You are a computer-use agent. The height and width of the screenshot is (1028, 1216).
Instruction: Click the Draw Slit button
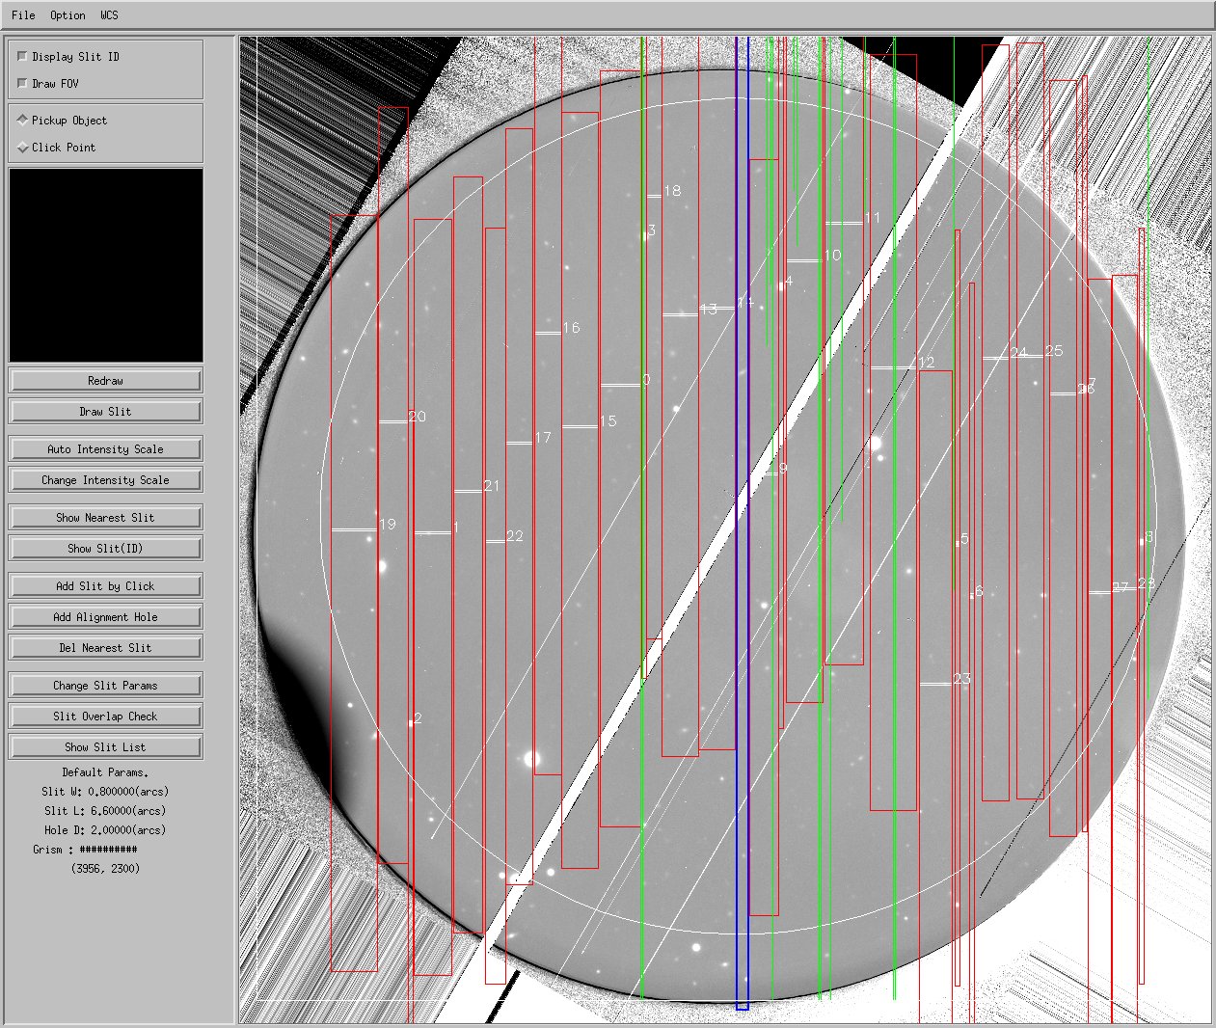tap(105, 412)
